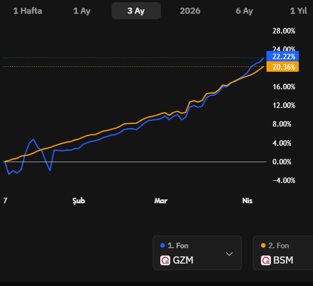This screenshot has height=286, width=313.
Task: Click the BSM fund logo icon
Action: [266, 260]
